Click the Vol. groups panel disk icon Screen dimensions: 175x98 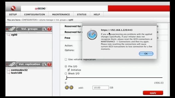(12, 29)
